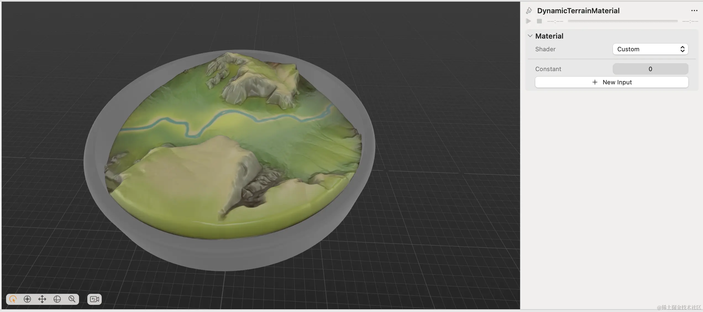Click the Reset Camera video icon
The image size is (703, 312).
coord(95,299)
